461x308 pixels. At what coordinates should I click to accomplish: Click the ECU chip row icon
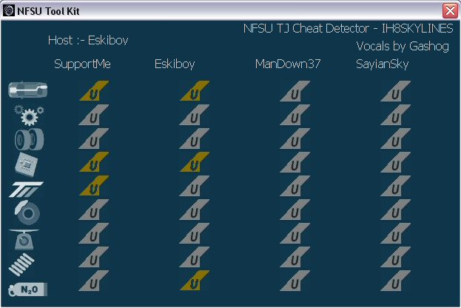27,164
